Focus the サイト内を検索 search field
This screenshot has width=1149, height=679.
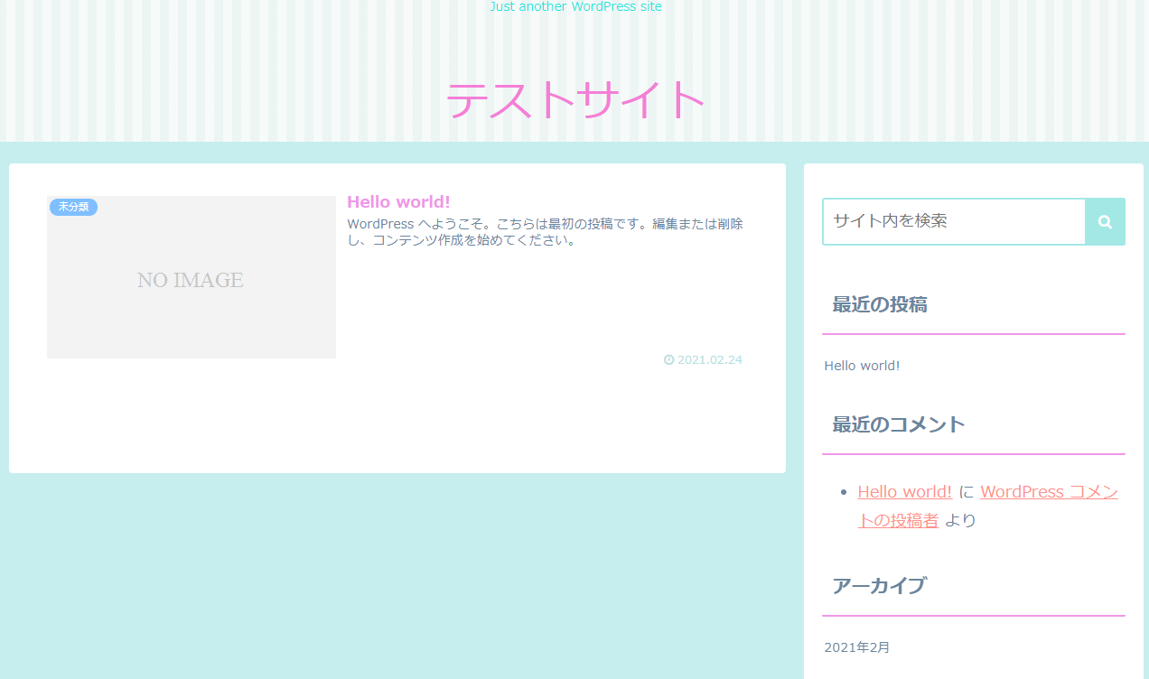click(954, 221)
